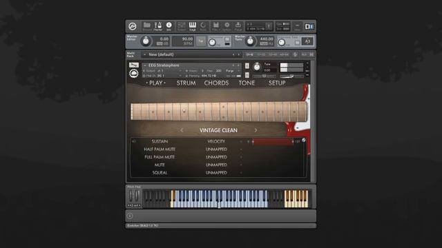
Task: Switch to the CHORDS tab
Action: click(216, 83)
